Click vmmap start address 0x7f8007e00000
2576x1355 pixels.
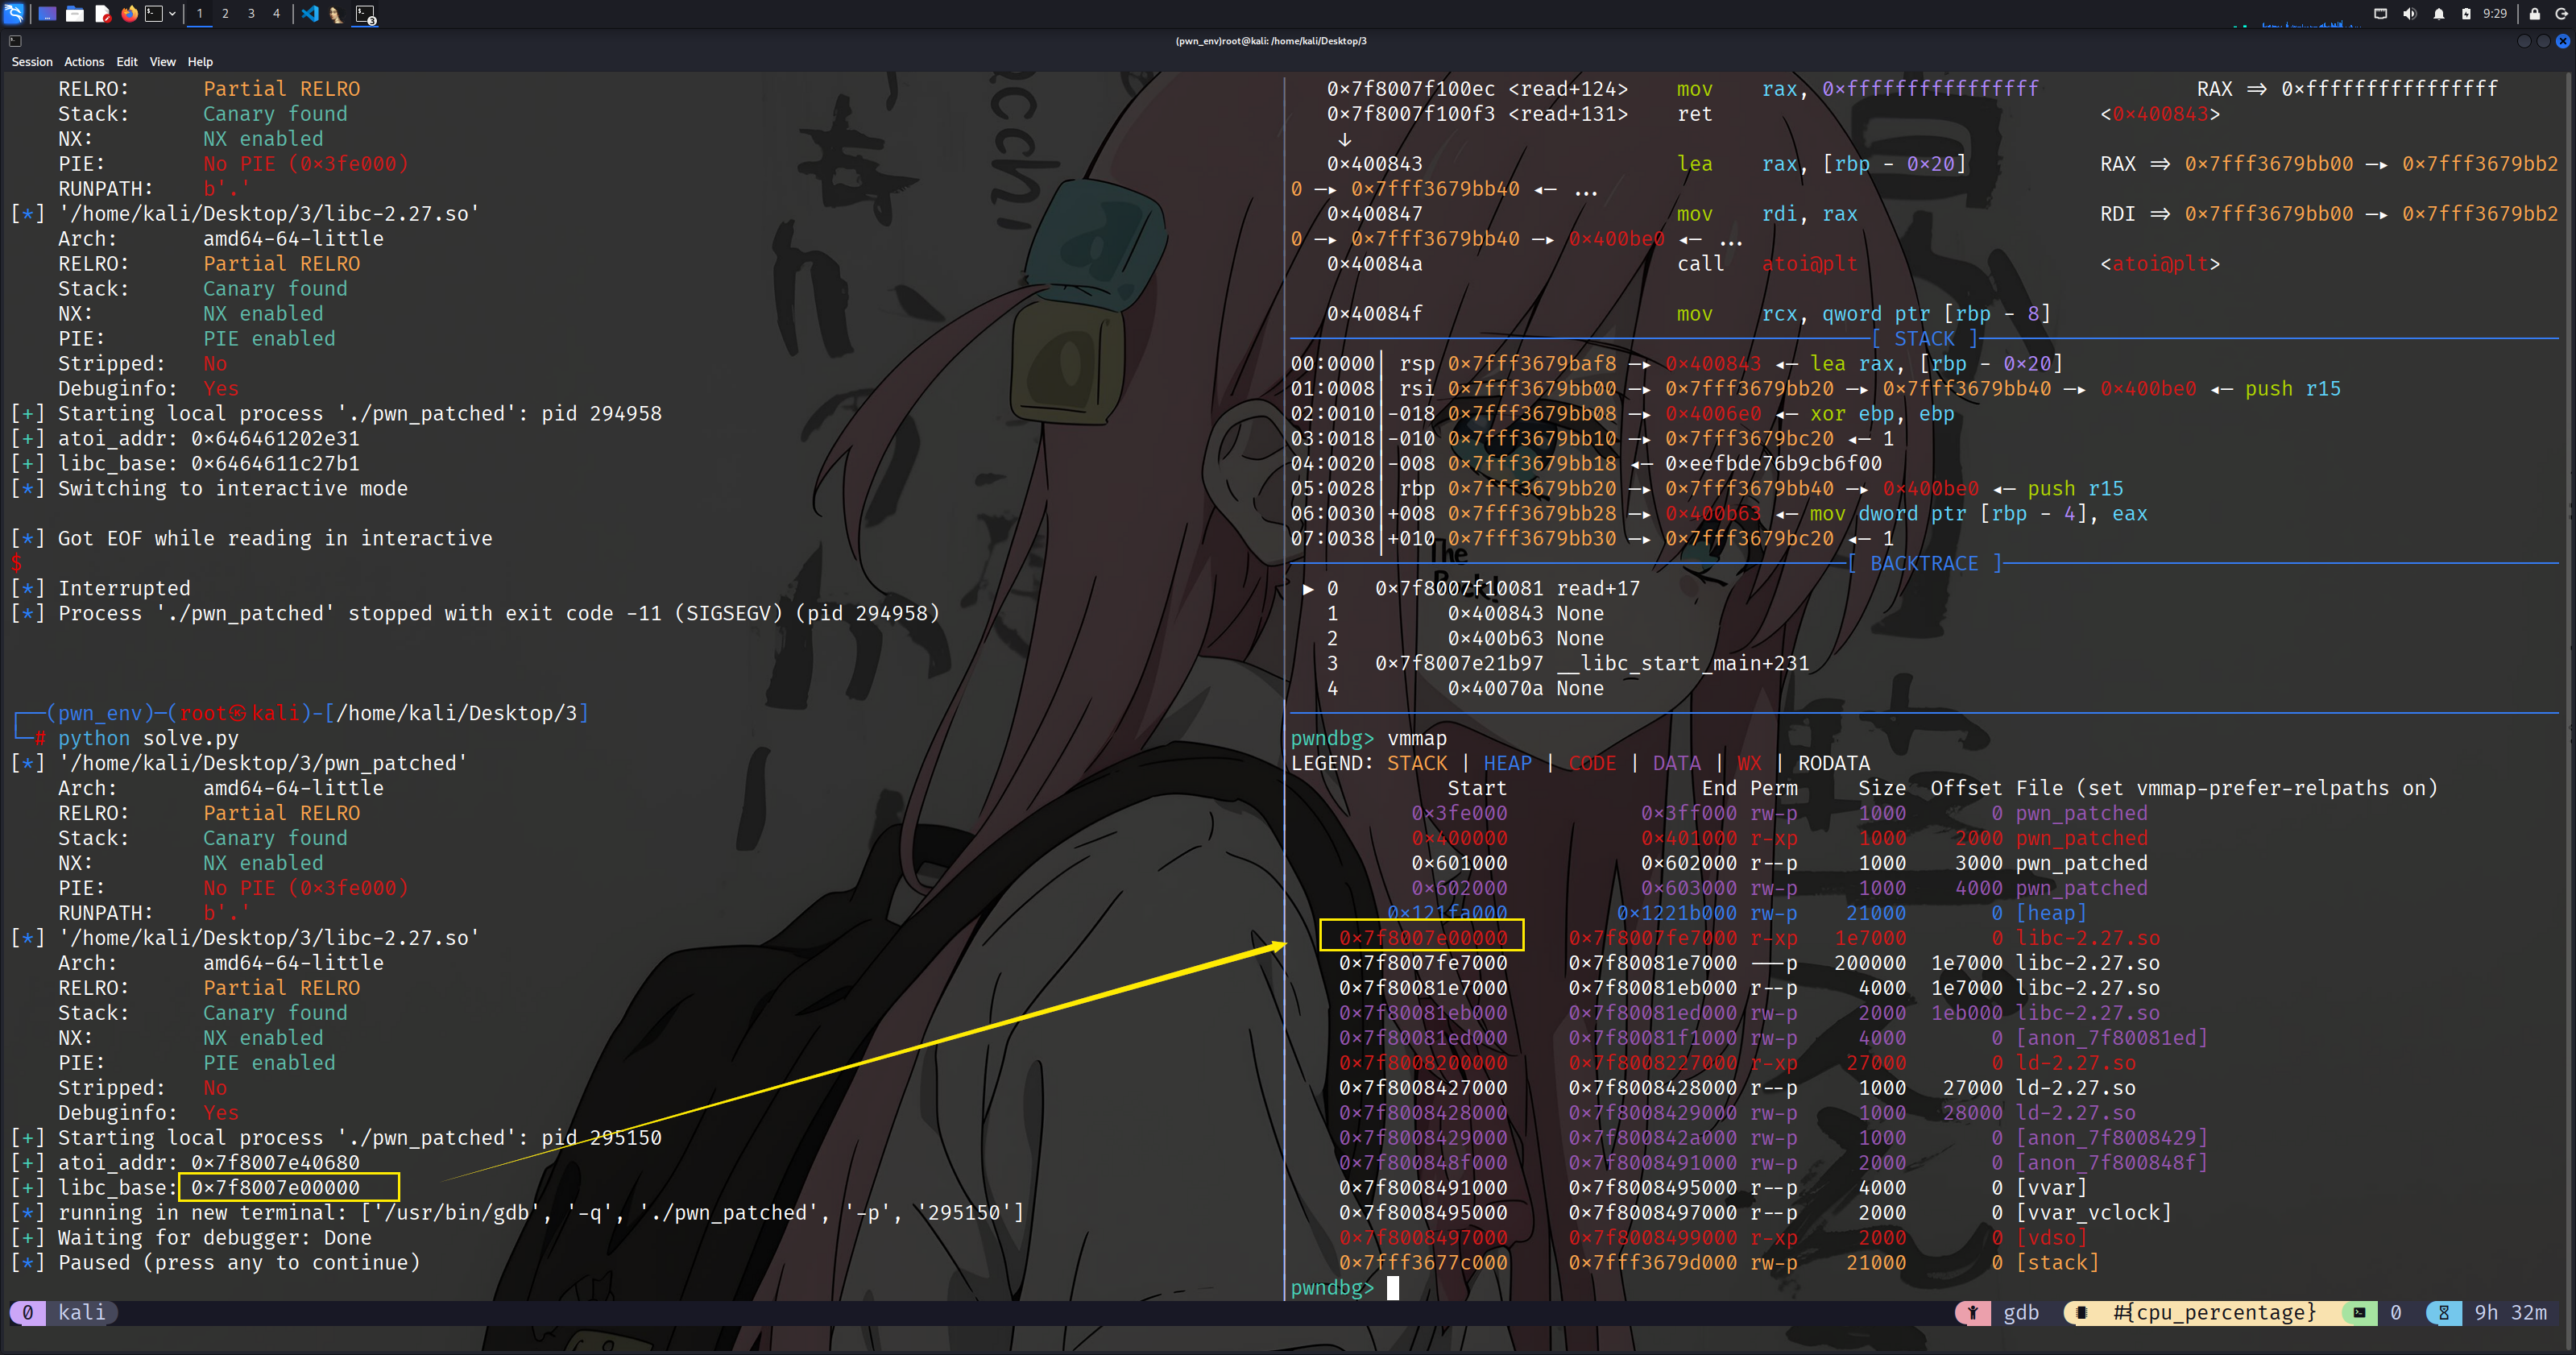[1423, 938]
